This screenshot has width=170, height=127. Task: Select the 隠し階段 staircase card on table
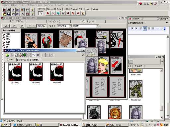[x=117, y=65]
